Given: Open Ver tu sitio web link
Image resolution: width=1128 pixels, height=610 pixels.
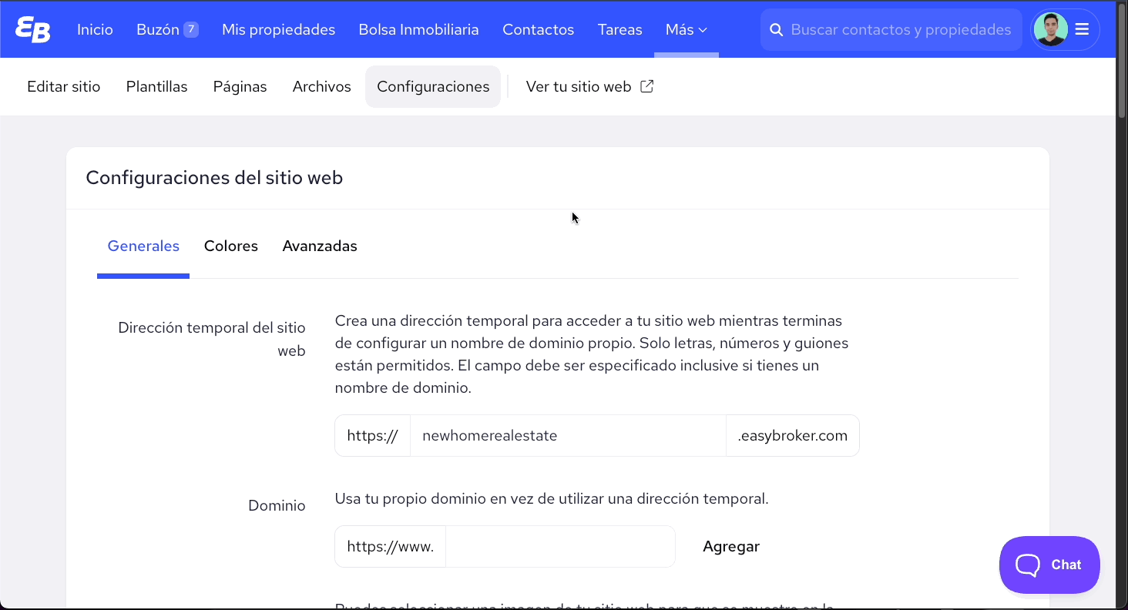Looking at the screenshot, I should [589, 86].
